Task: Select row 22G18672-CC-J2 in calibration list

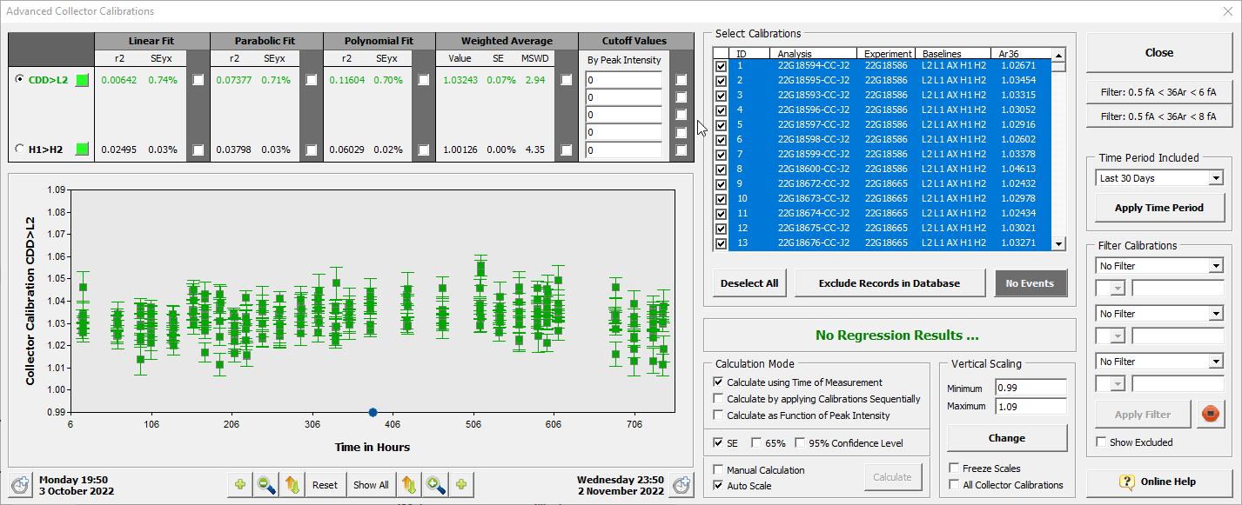Action: click(x=889, y=183)
